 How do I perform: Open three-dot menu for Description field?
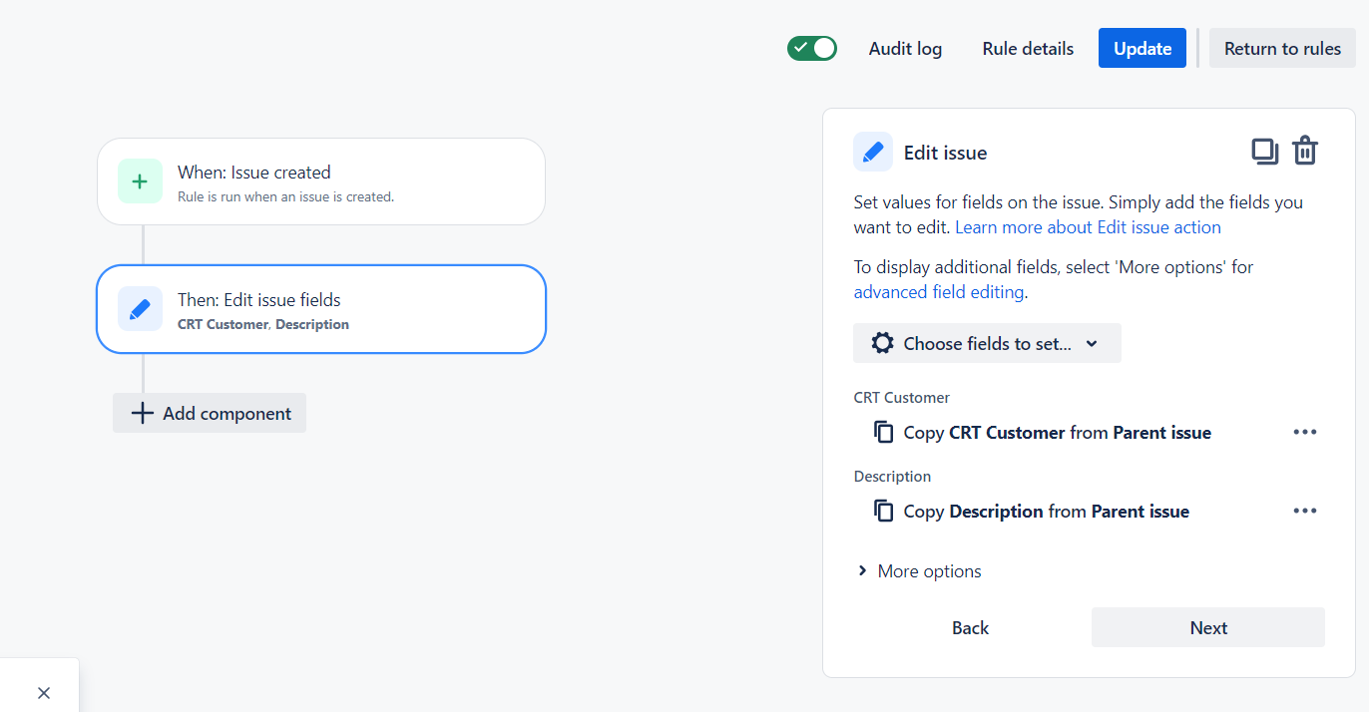1305,511
